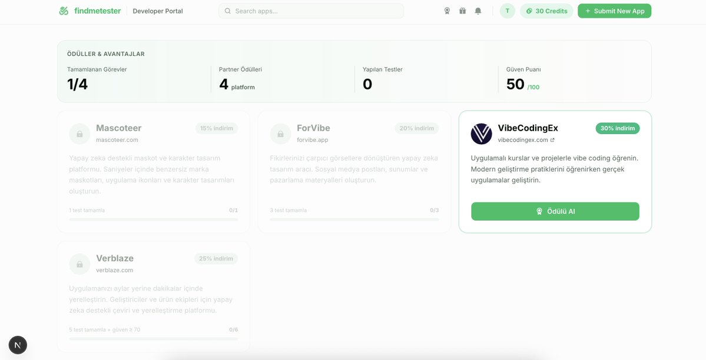The width and height of the screenshot is (706, 360).
Task: Go to Developer Portal
Action: coord(158,11)
